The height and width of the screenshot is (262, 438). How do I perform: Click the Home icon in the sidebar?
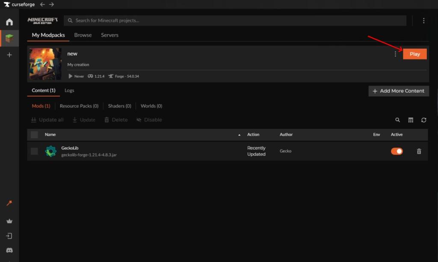pos(9,22)
